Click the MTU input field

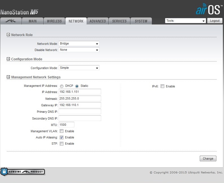click(x=66, y=125)
